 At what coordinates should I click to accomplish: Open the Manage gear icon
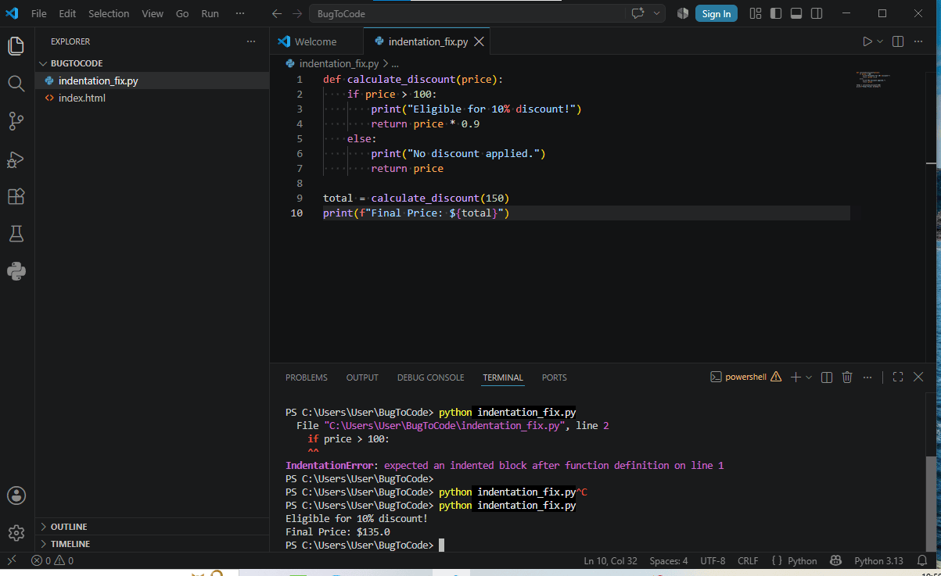coord(16,533)
